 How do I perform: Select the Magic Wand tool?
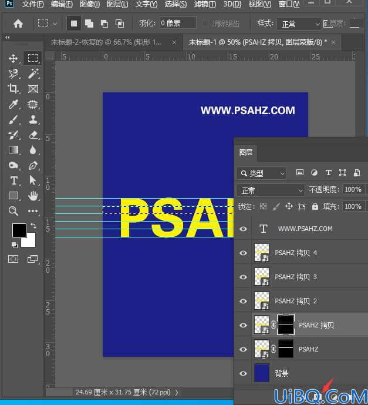[x=33, y=73]
